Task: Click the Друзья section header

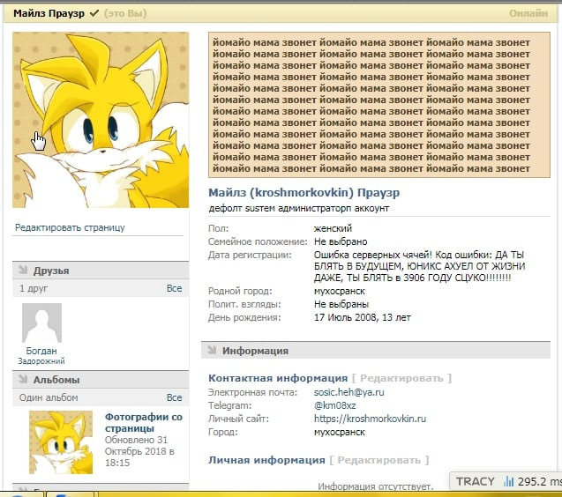Action: [x=101, y=271]
